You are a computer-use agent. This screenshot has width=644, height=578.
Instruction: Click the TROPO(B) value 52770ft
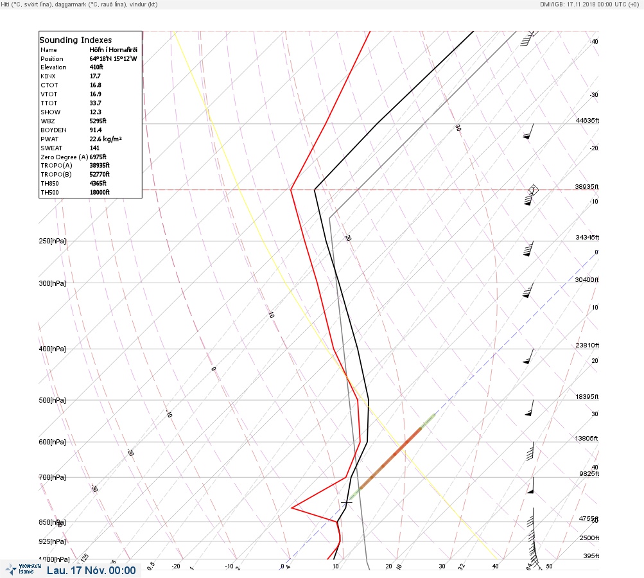(100, 174)
